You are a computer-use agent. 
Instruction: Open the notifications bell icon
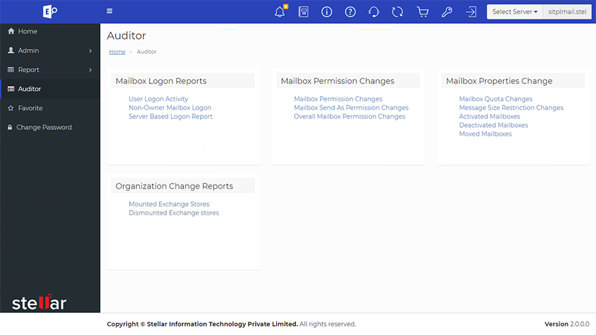[280, 11]
